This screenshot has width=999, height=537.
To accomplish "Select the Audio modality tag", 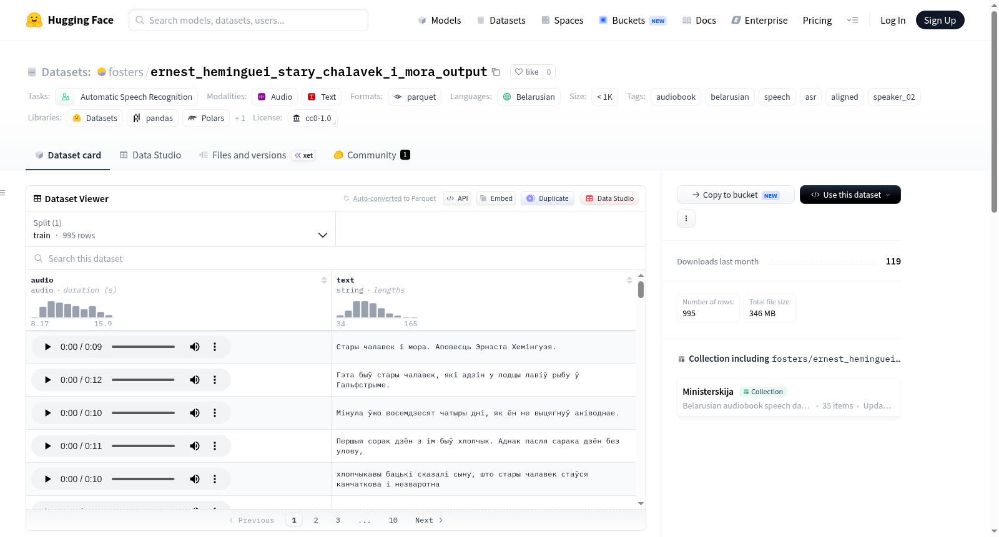I will (275, 97).
